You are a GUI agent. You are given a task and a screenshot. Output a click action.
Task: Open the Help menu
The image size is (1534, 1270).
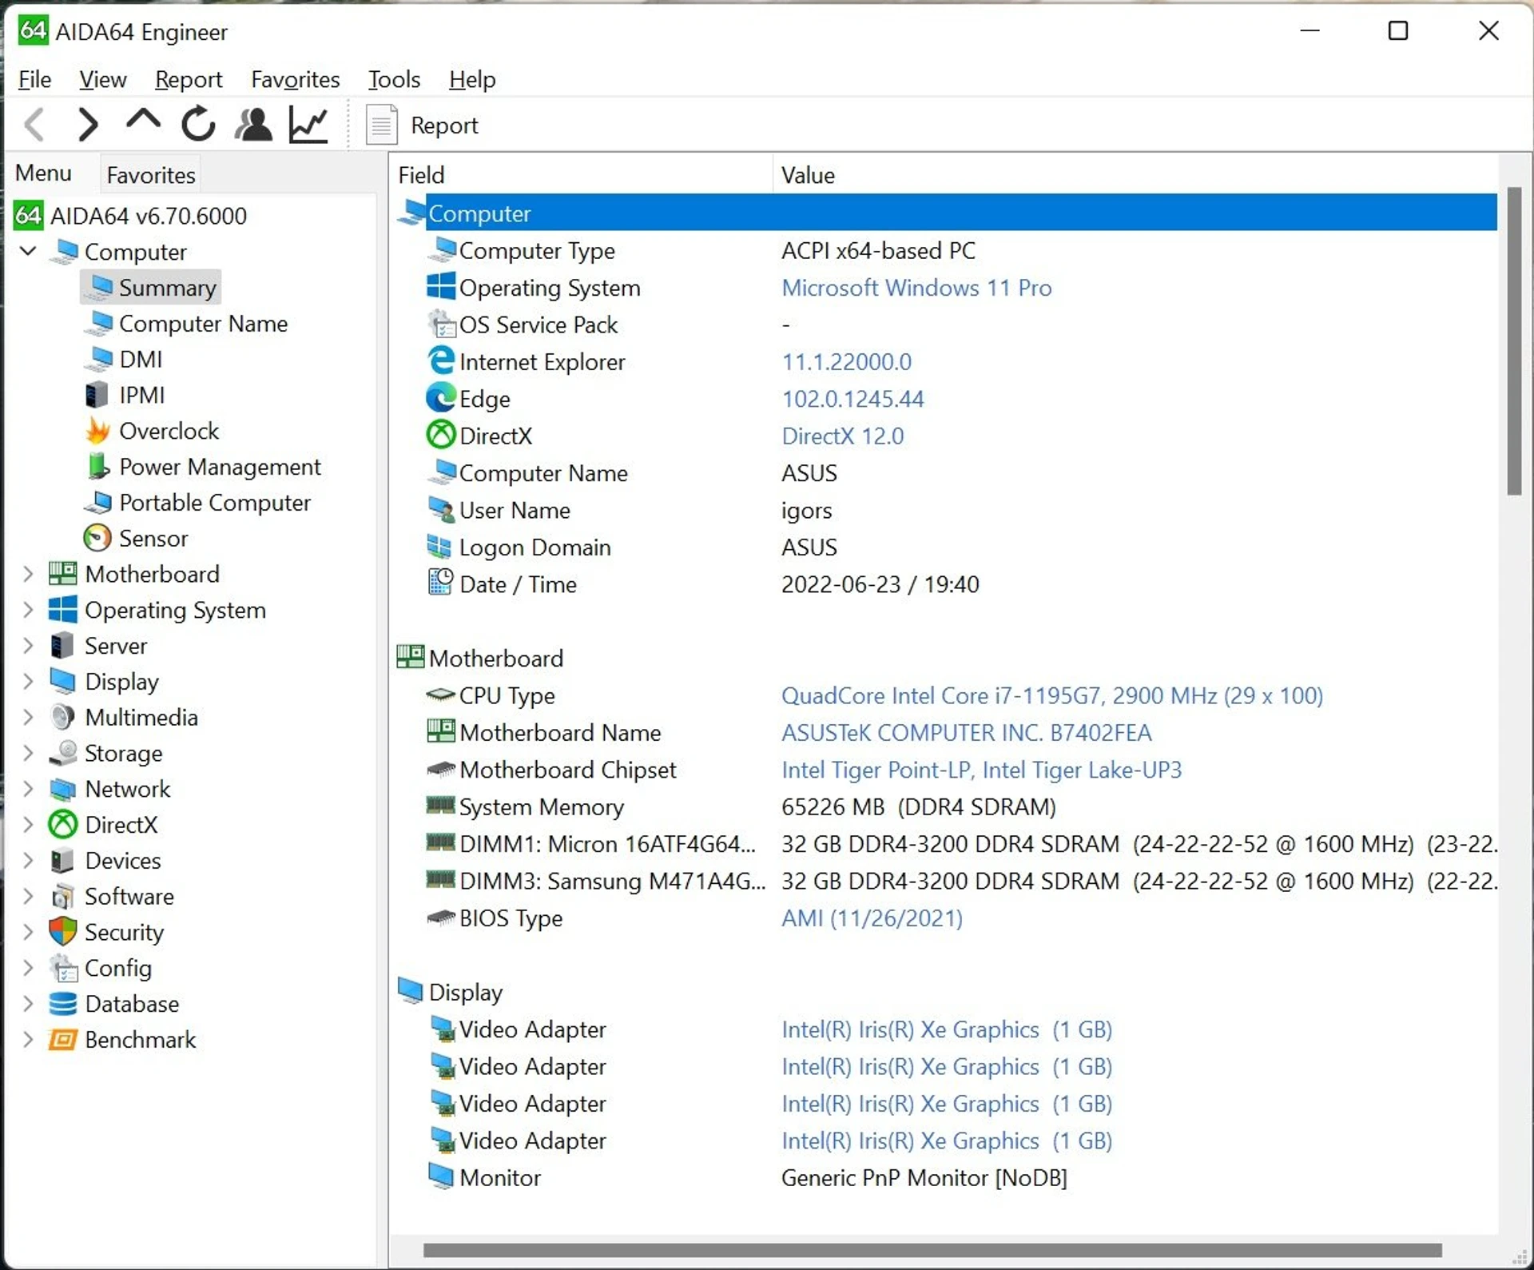[x=472, y=79]
